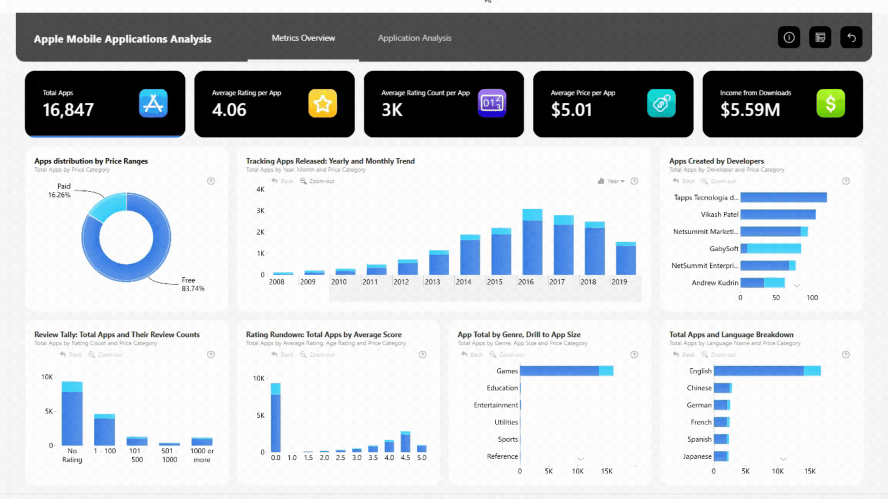Click the star icon on Average Rating card
This screenshot has width=888, height=499.
click(x=322, y=103)
